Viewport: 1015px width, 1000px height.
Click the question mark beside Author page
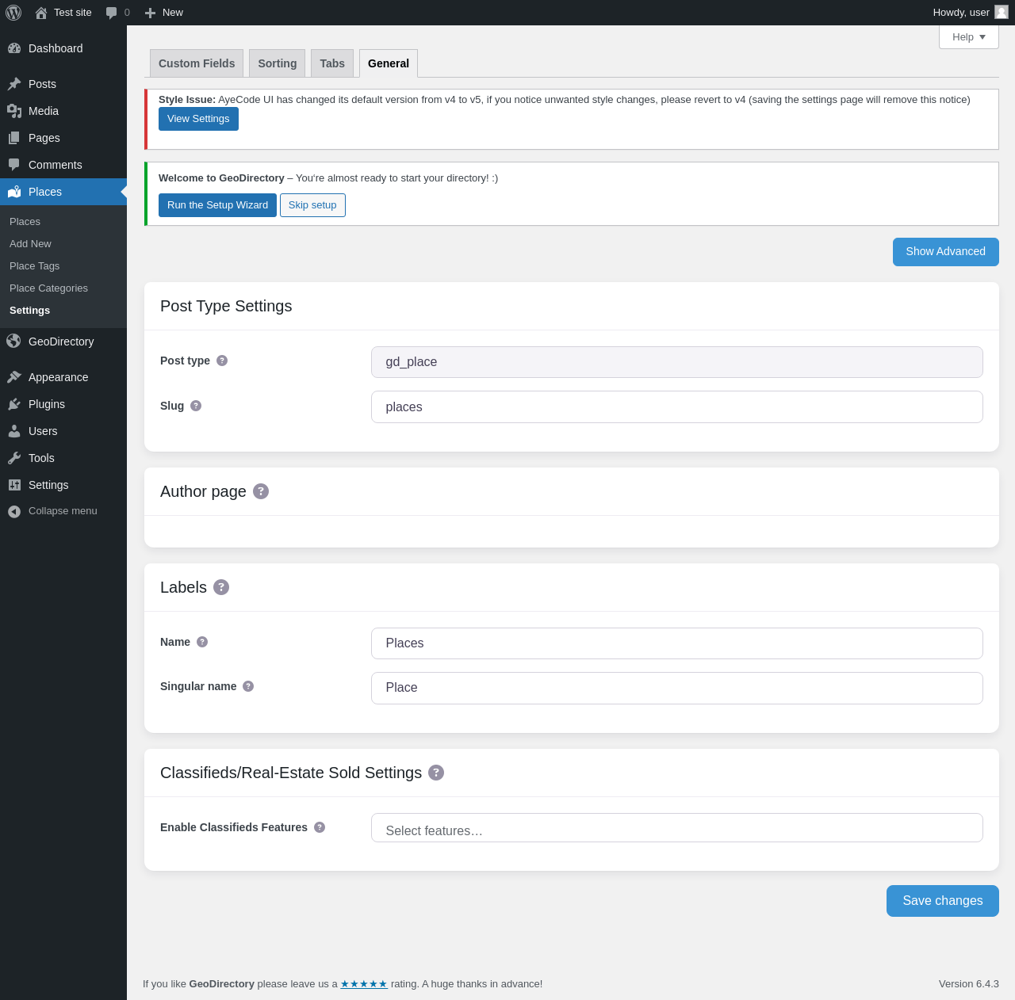pos(261,491)
